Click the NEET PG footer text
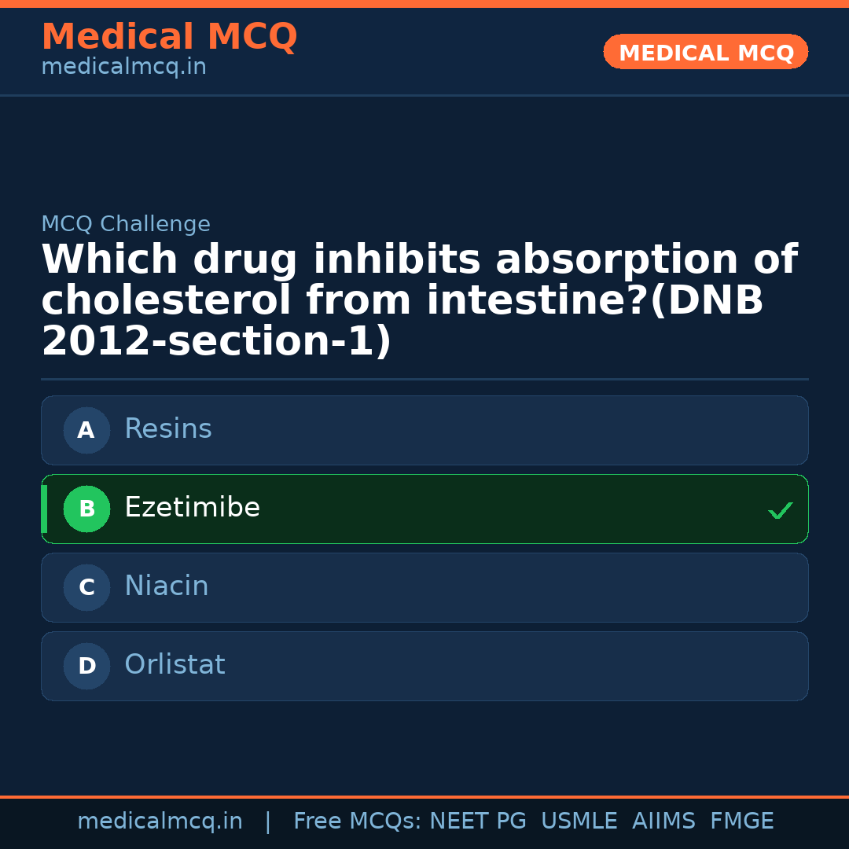Screen dimensions: 849x849 (478, 821)
